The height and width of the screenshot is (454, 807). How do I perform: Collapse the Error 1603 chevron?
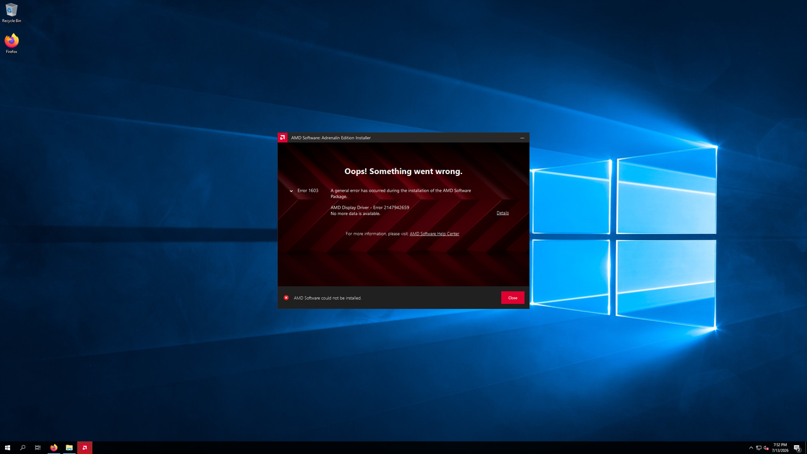[291, 190]
